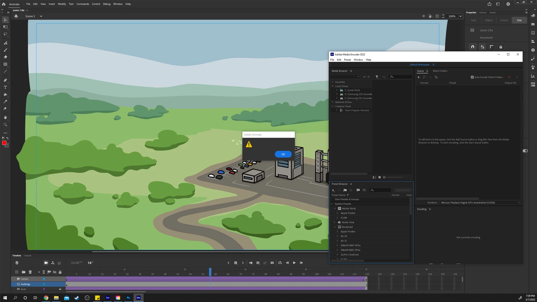537x302 pixels.
Task: Open the Scene 1 dropdown
Action: pyautogui.click(x=41, y=16)
